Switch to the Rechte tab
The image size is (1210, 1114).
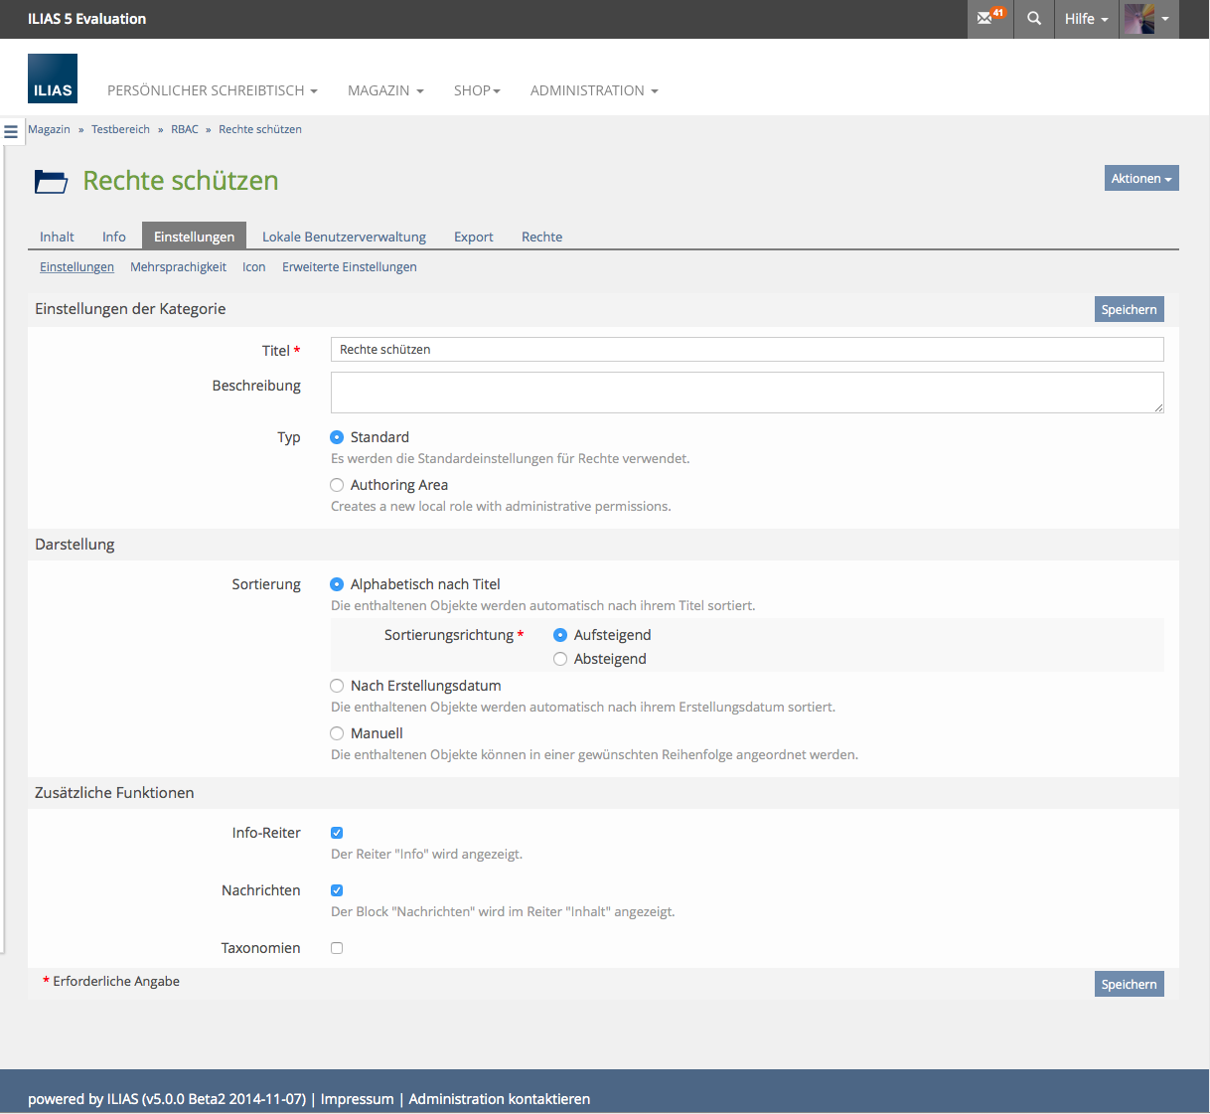point(541,237)
